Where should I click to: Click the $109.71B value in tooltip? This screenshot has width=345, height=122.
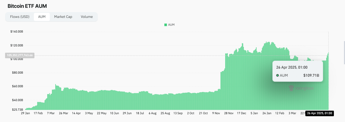point(311,75)
